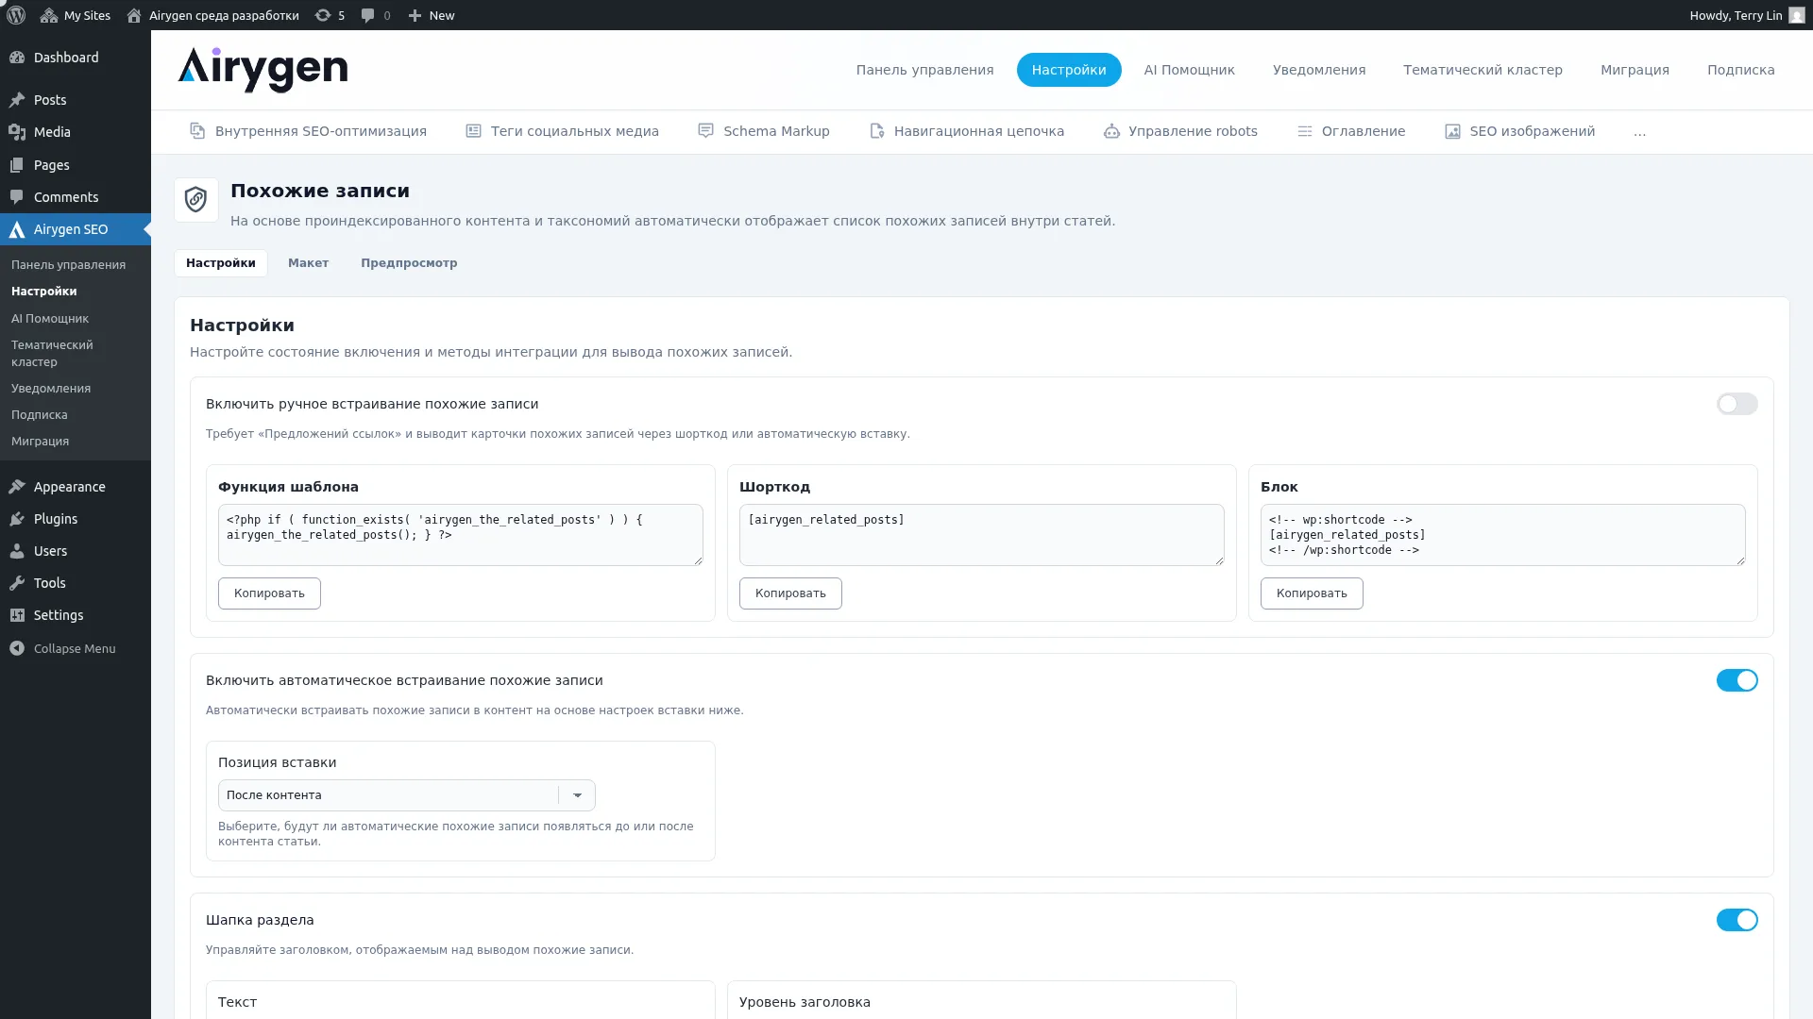The image size is (1813, 1019).
Task: Collapse the admin sidebar menu
Action: tap(76, 648)
